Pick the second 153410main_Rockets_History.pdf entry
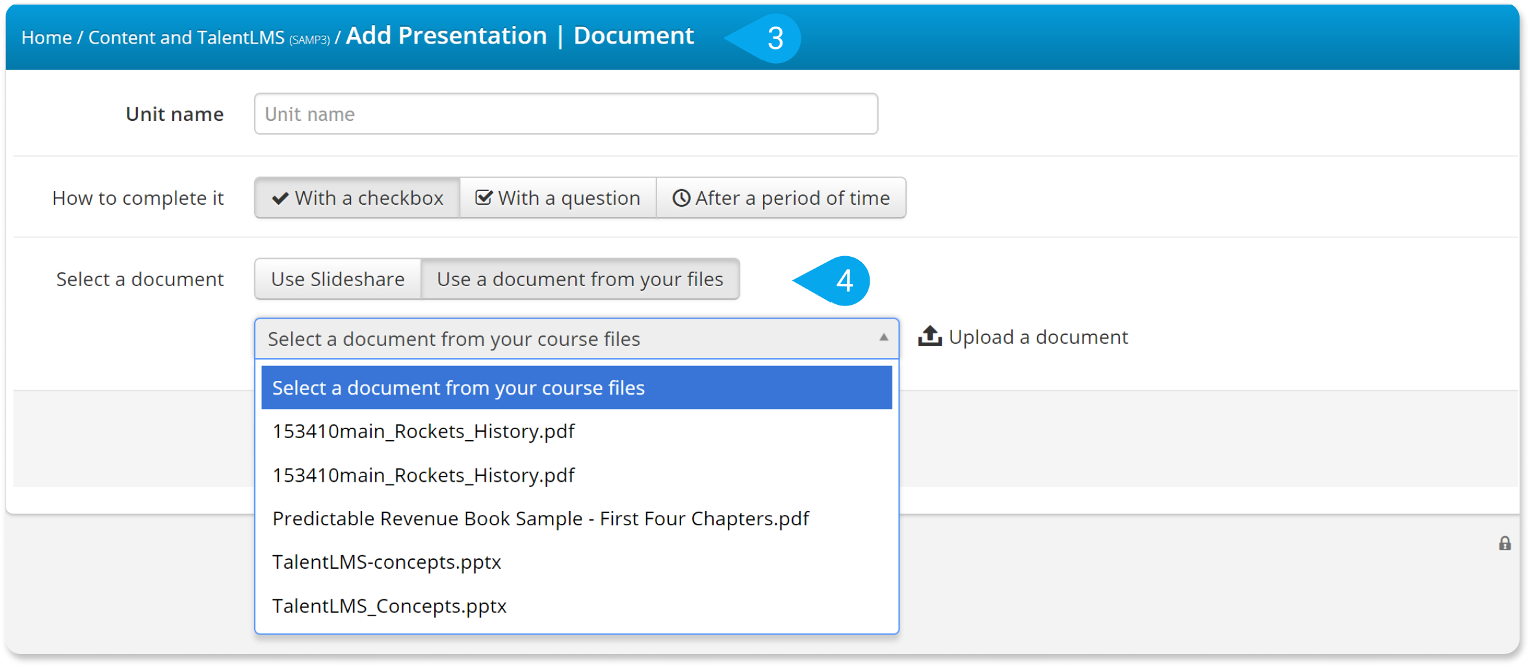 tap(577, 475)
